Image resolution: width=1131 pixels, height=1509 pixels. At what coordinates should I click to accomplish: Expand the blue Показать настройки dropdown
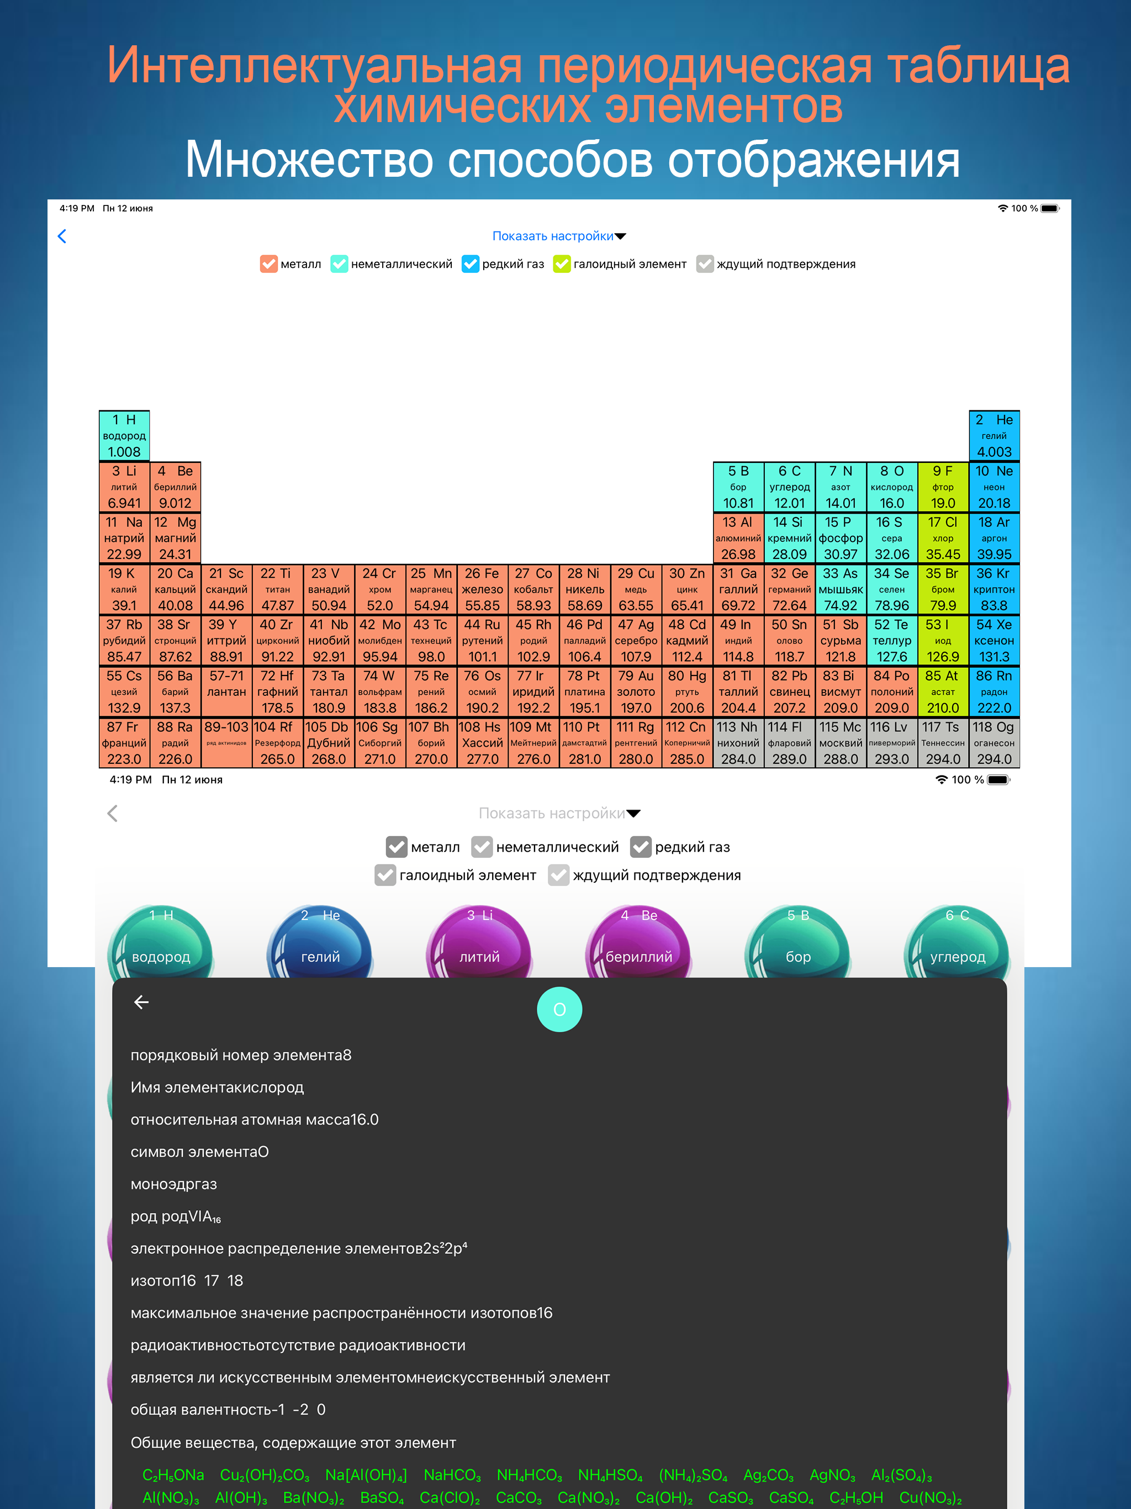[559, 236]
